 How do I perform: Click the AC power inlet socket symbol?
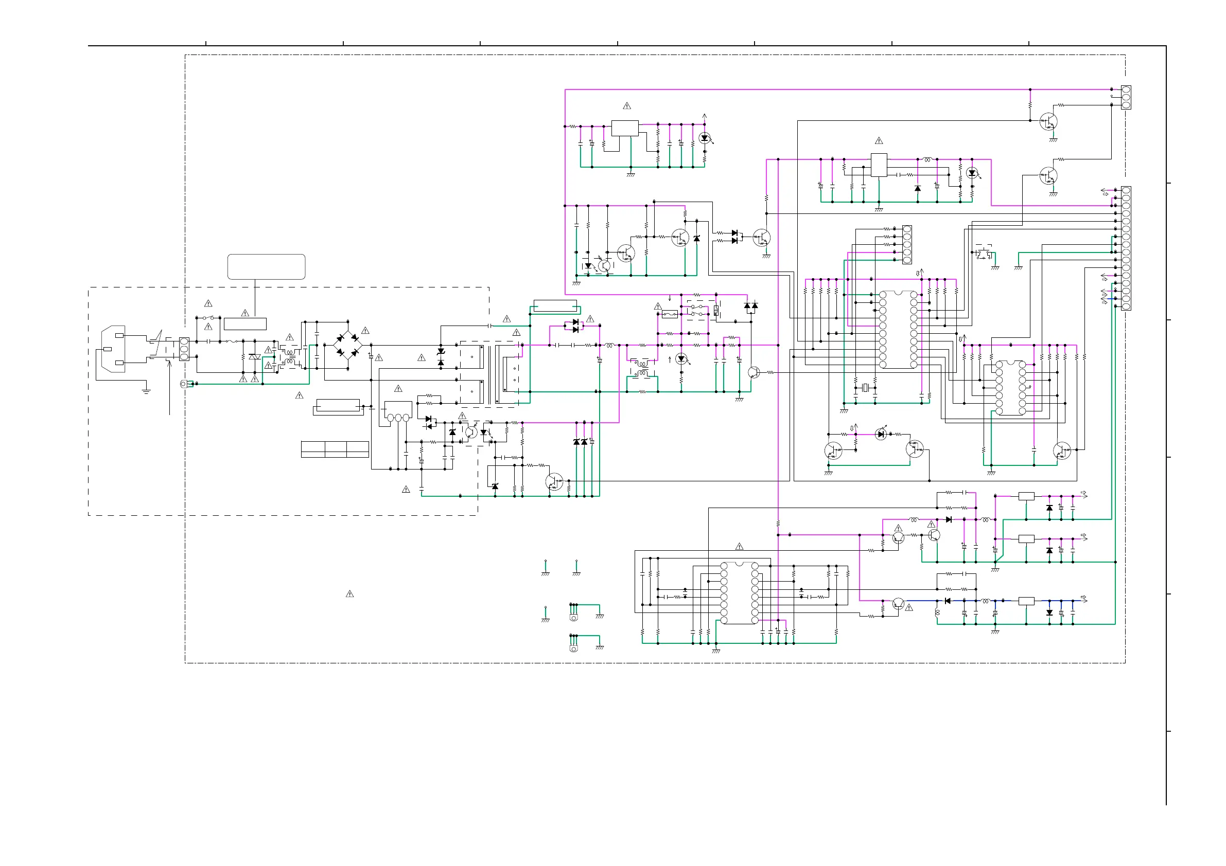tap(113, 349)
